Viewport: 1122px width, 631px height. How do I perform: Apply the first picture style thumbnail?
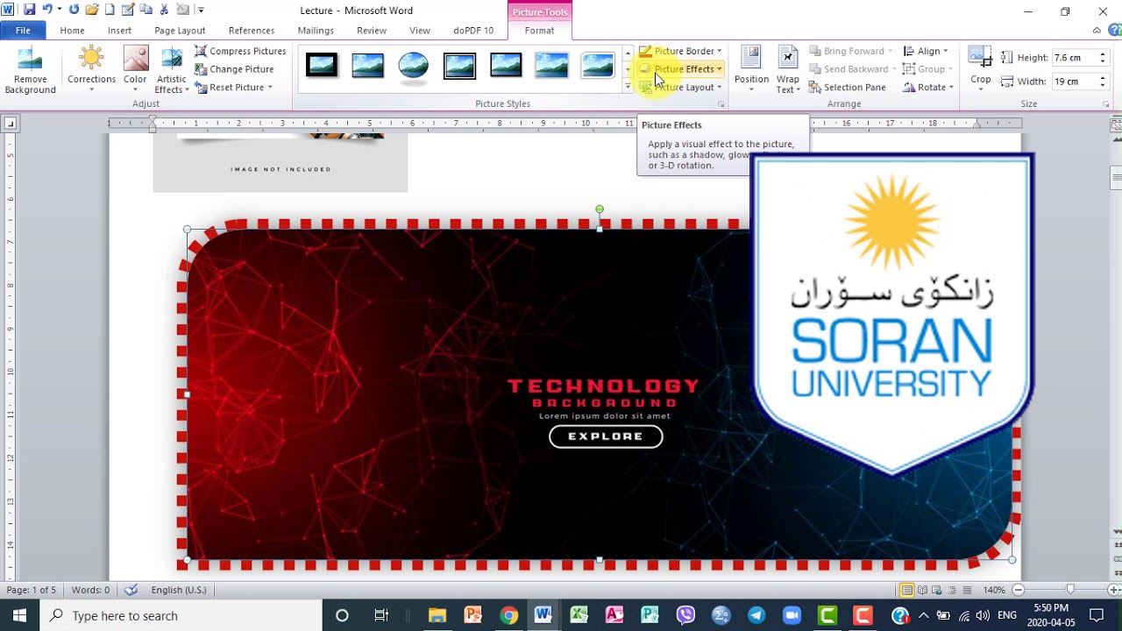(322, 66)
